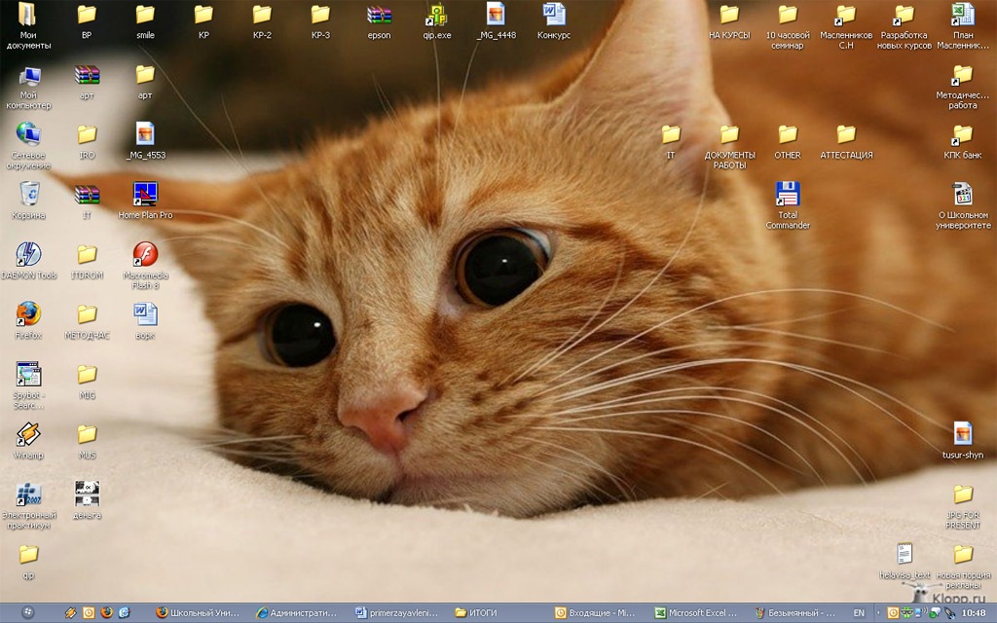Open the qip.exe shortcut
This screenshot has width=997, height=623.
pyautogui.click(x=437, y=16)
